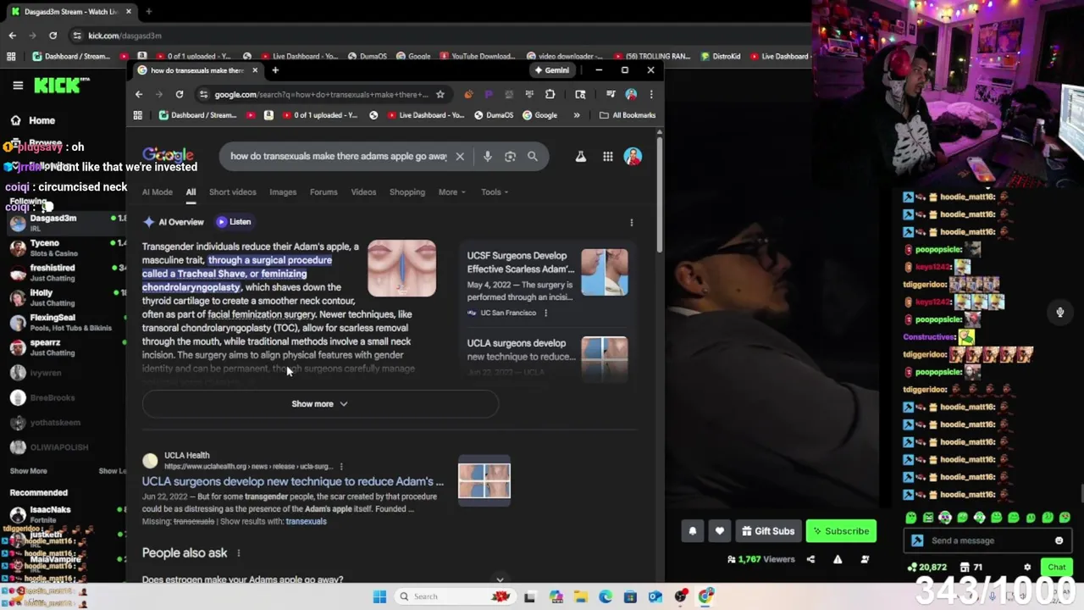The width and height of the screenshot is (1084, 610).
Task: Select the Forums search tab
Action: tap(324, 192)
